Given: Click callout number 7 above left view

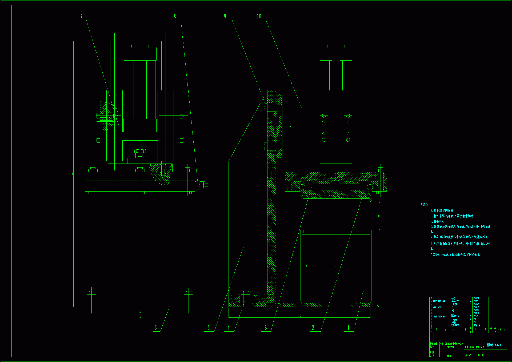Looking at the screenshot, I should pos(81,17).
